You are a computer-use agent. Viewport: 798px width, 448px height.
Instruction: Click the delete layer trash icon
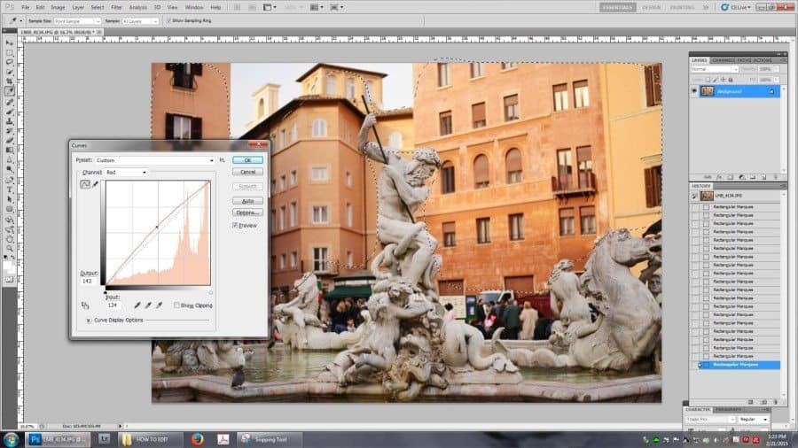coord(775,177)
